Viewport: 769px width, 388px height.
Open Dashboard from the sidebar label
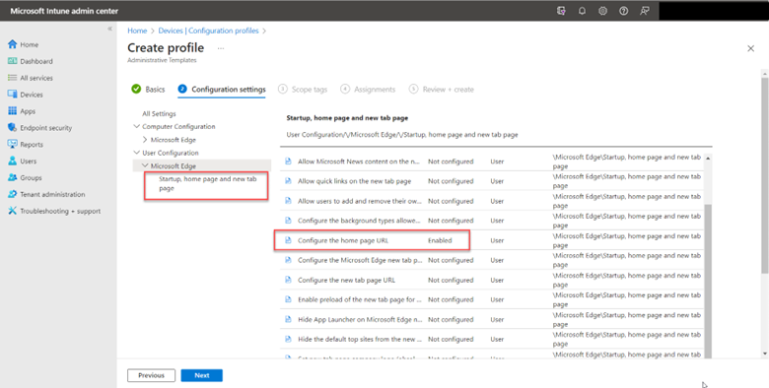(x=36, y=61)
